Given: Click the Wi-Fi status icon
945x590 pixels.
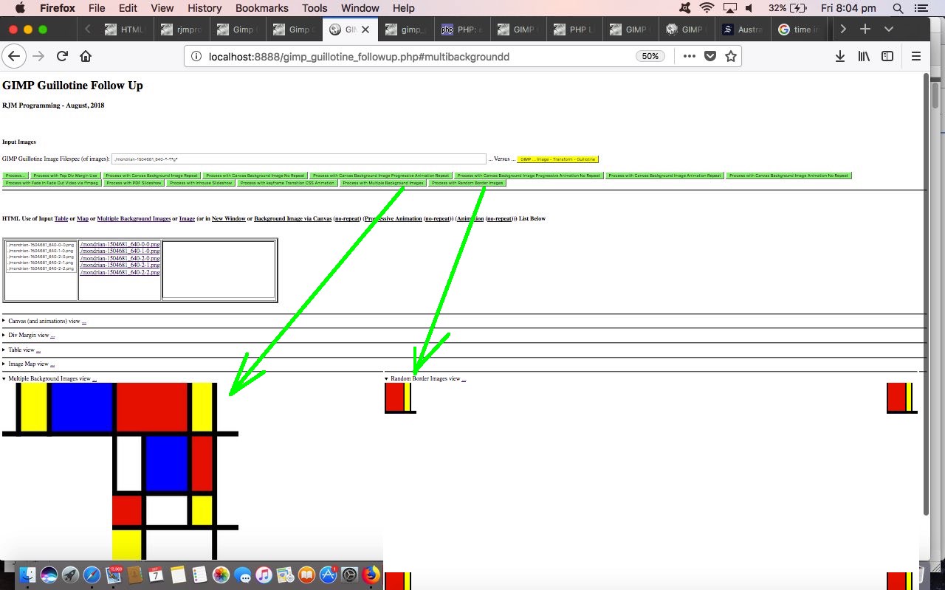Looking at the screenshot, I should coord(707,8).
